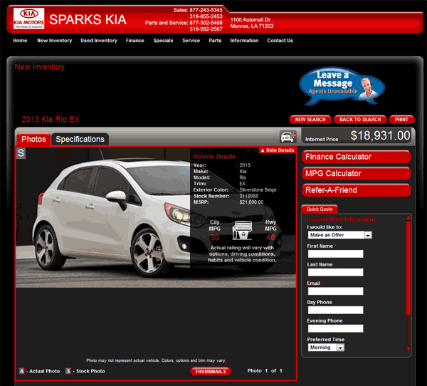
Task: Go to Home in navigation menu
Action: click(x=20, y=41)
